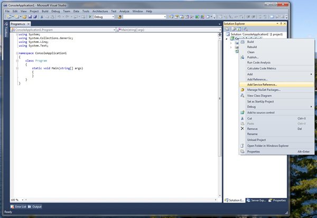Click the Open File folder icon

coord(24,17)
